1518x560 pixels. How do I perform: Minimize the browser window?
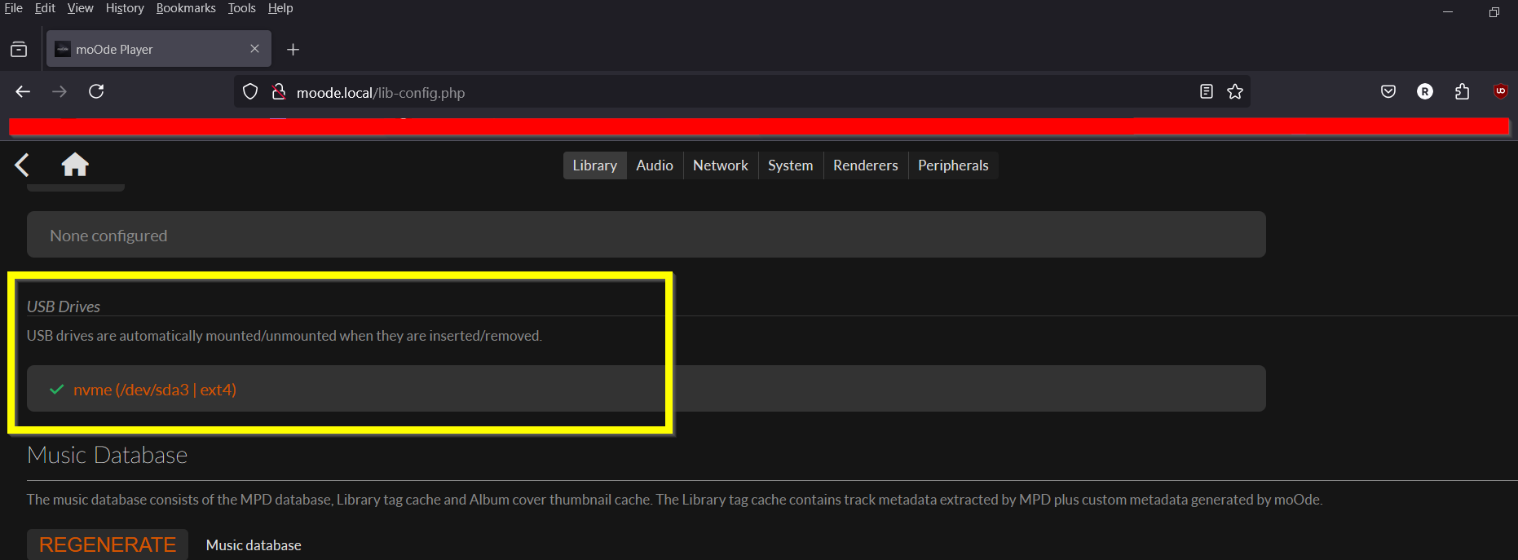[1448, 11]
